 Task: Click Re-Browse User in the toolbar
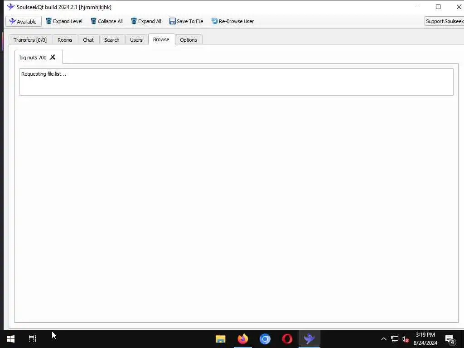(232, 21)
